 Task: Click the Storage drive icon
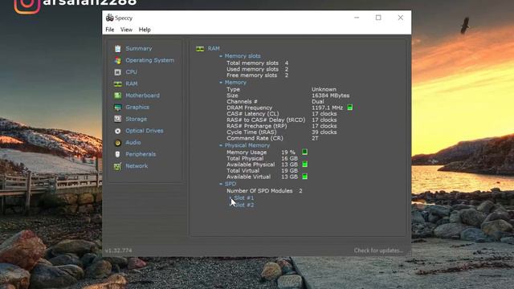click(118, 119)
